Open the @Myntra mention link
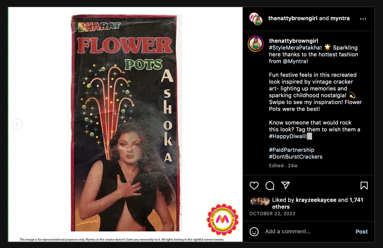The height and width of the screenshot is (248, 383). pos(295,61)
